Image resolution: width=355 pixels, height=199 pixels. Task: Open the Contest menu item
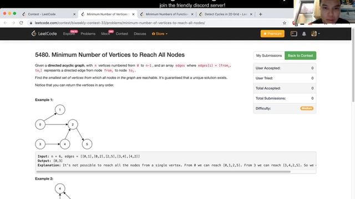[x=122, y=34]
